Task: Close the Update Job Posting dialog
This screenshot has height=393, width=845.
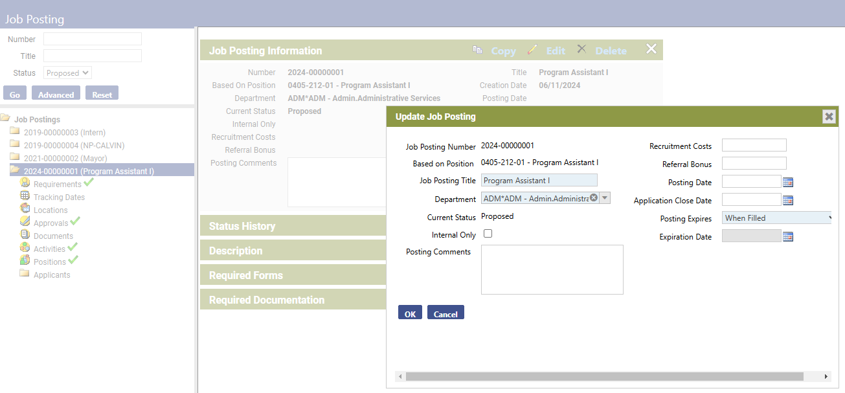Action: coord(829,117)
